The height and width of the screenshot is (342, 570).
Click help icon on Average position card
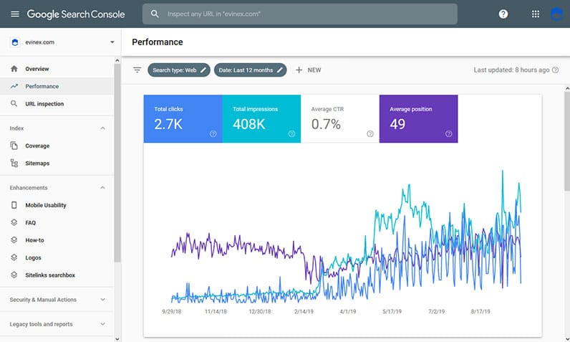(448, 134)
